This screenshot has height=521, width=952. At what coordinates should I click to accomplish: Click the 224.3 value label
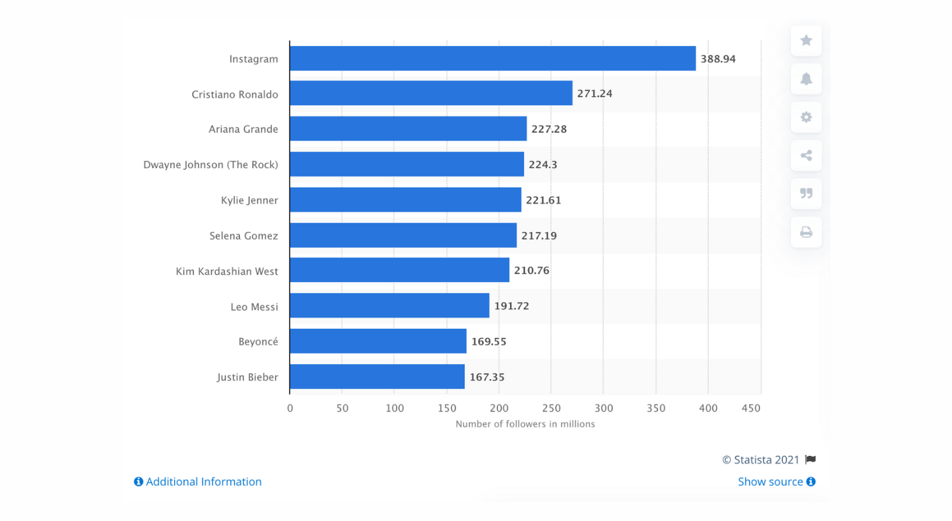tap(543, 164)
